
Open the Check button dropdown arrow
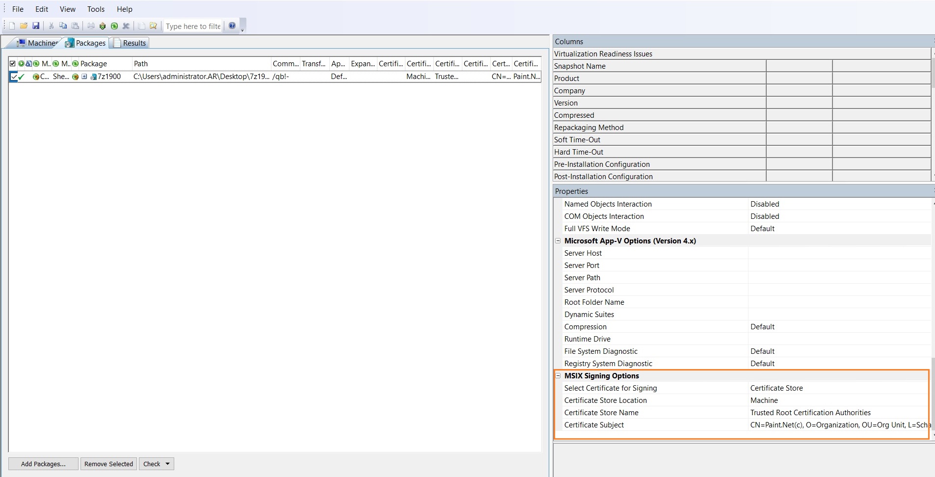166,464
